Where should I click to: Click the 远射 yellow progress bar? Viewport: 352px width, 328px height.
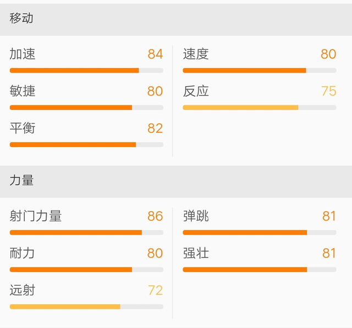[x=86, y=307]
